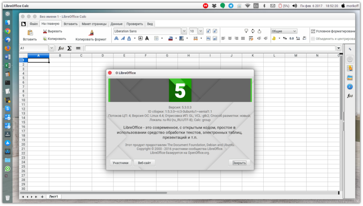Click the equals Function icon
Screen dimensions: 363x206
(78, 48)
